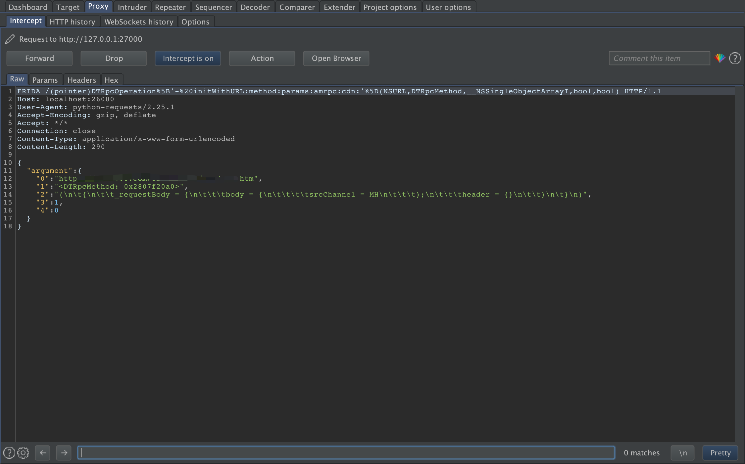Click the Open Browser button

coord(336,58)
